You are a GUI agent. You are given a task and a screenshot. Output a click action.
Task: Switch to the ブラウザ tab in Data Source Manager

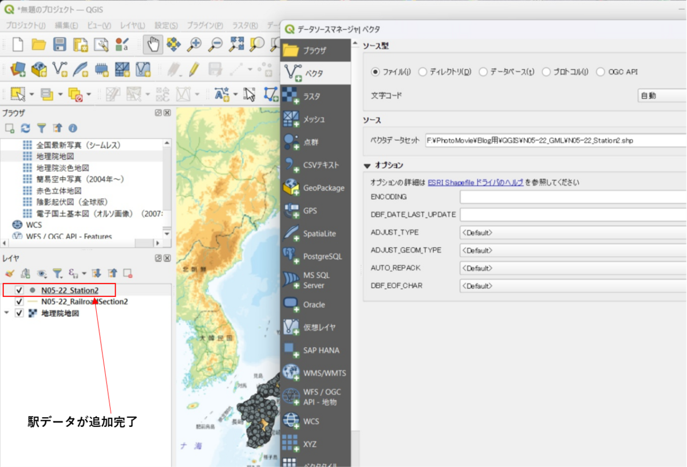pyautogui.click(x=315, y=50)
